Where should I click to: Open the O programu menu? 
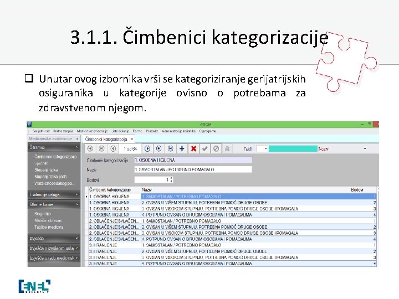[x=208, y=131]
